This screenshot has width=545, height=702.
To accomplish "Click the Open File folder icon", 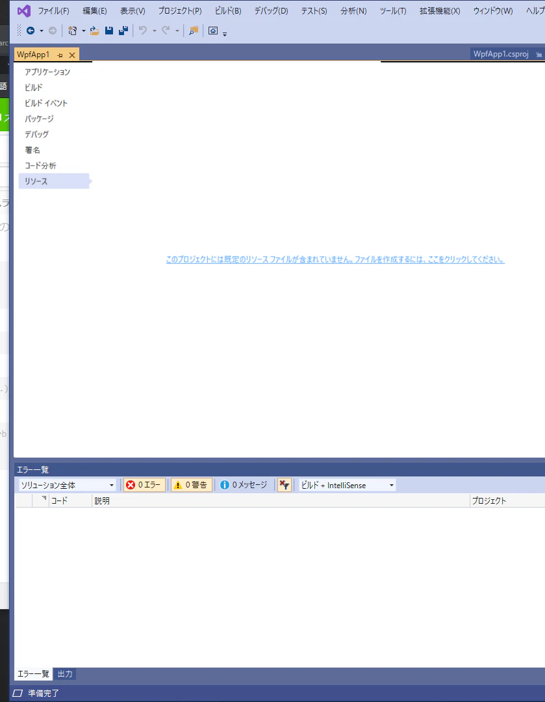I will coord(94,31).
